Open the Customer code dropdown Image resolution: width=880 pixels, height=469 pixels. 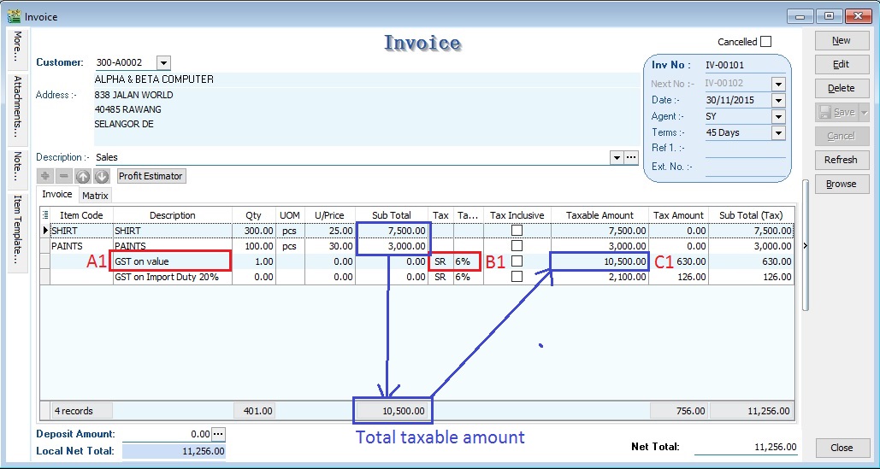163,62
